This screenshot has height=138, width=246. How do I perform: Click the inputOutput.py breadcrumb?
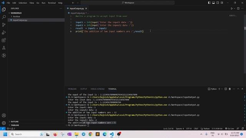(x=78, y=13)
